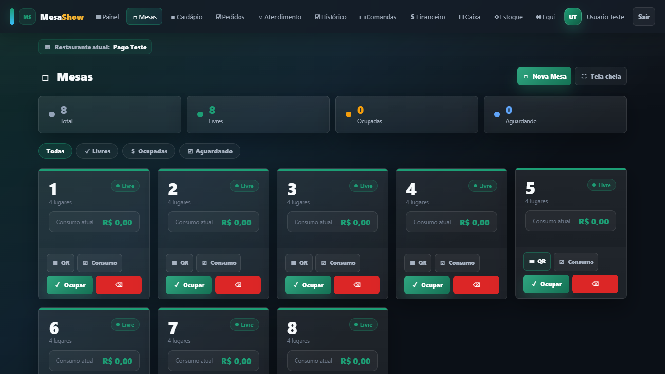
Task: Open Atendimento section
Action: 280,17
